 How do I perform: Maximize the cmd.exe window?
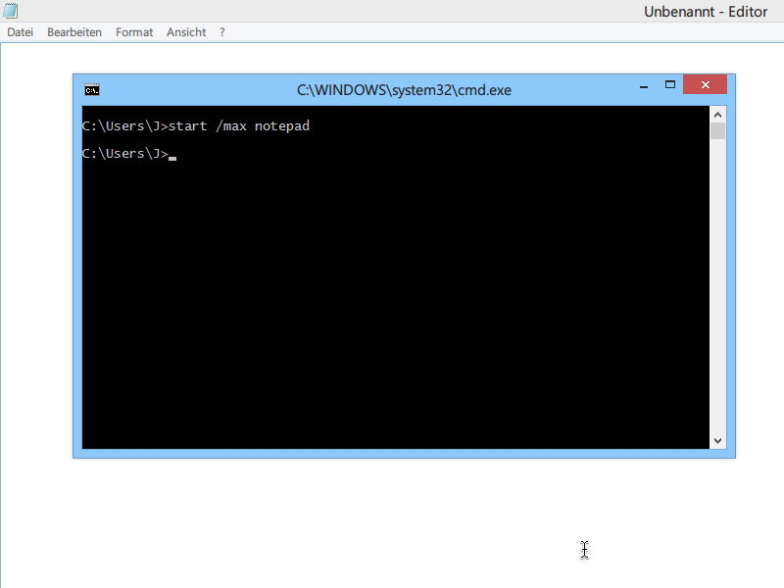click(670, 85)
